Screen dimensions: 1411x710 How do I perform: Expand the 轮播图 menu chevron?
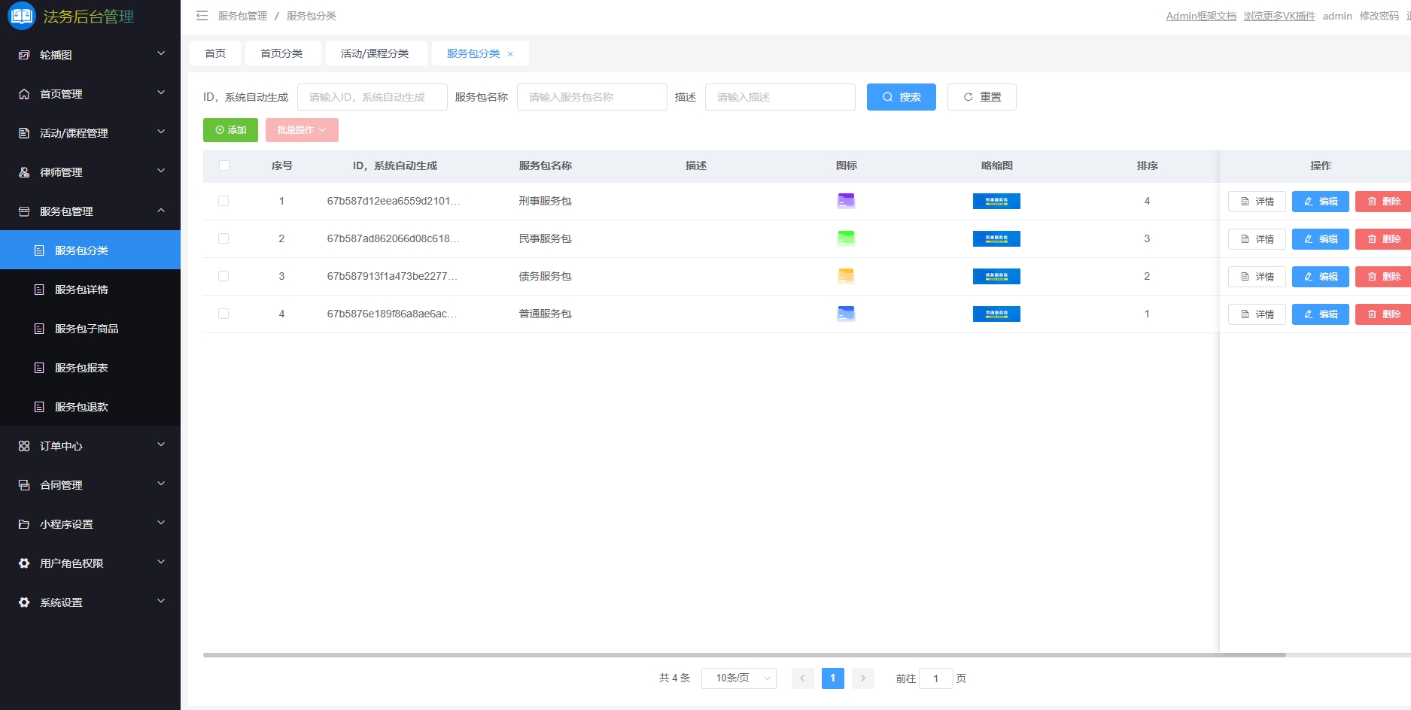pos(161,53)
